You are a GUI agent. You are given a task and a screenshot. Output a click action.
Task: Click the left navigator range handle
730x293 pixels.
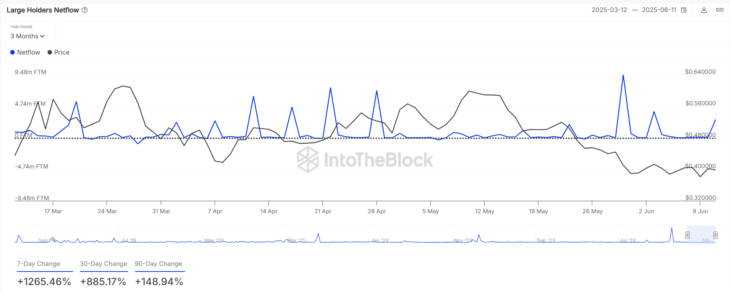click(x=687, y=235)
